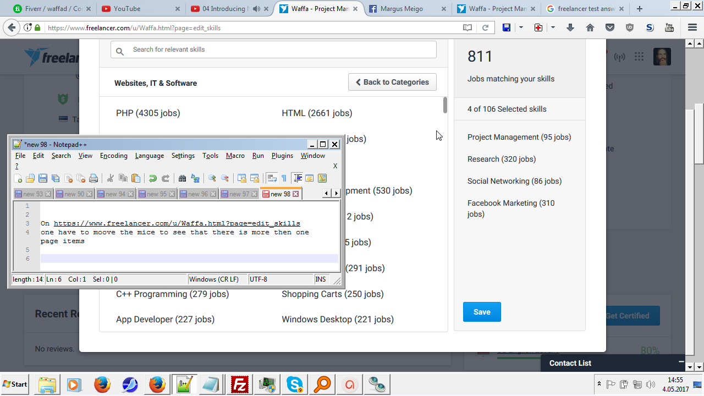
Task: Reload the page with the refresh icon
Action: [485, 28]
